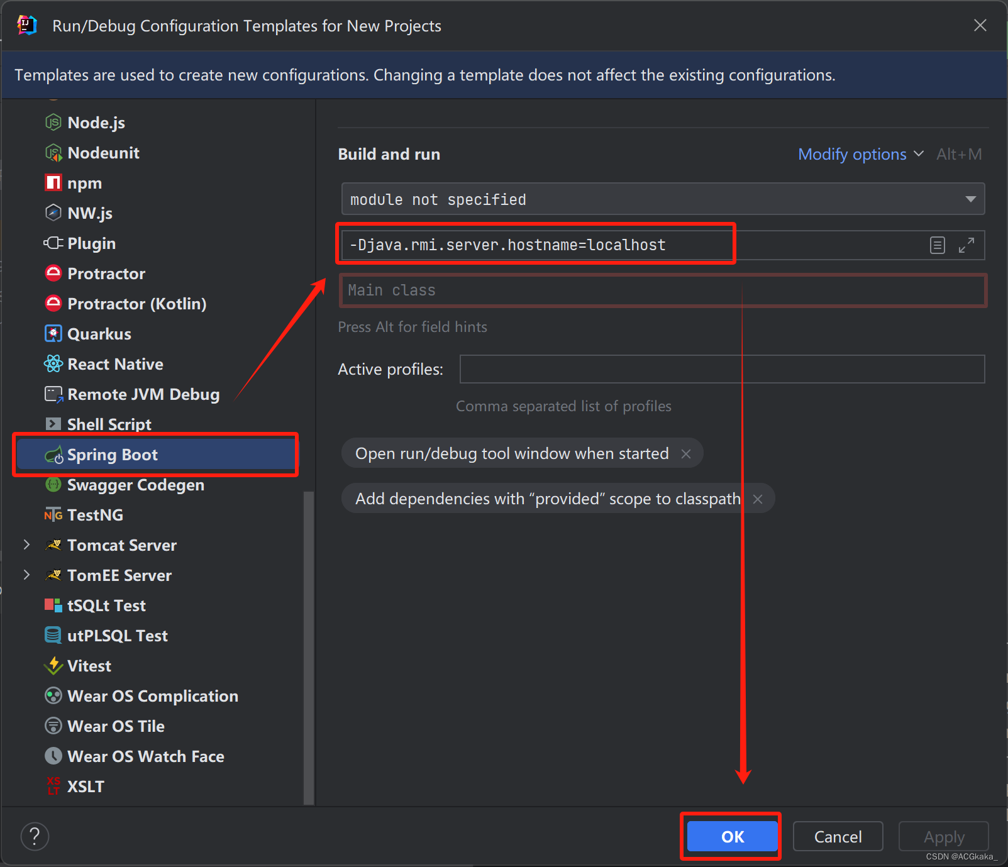Open the module not specified dropdown
This screenshot has height=867, width=1008.
coord(663,199)
